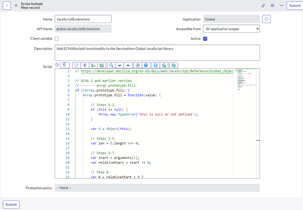Click 'var len = O.length >>> 0;' line

pos(115,143)
